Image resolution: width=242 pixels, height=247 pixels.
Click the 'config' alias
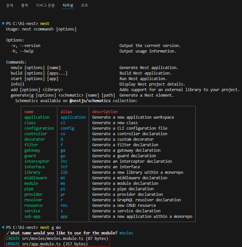pyautogui.click(x=67, y=128)
